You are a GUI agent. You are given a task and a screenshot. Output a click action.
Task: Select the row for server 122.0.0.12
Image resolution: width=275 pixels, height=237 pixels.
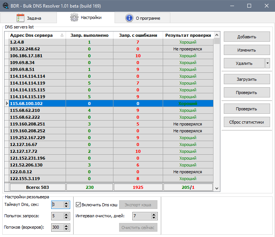coord(109,172)
